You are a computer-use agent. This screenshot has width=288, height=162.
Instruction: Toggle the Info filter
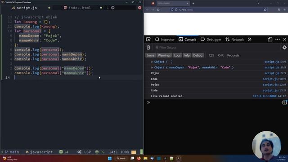click(187, 55)
